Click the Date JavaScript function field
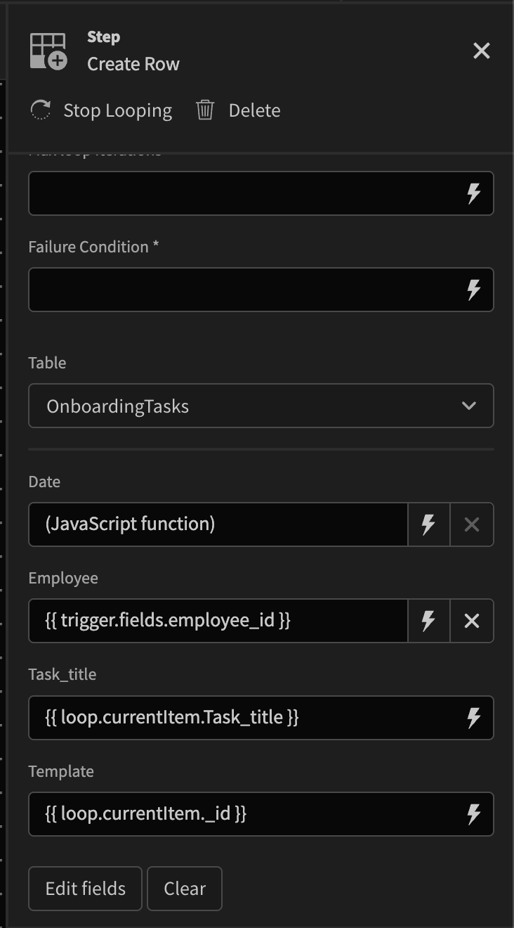Screen dimensions: 514x928 click(218, 524)
